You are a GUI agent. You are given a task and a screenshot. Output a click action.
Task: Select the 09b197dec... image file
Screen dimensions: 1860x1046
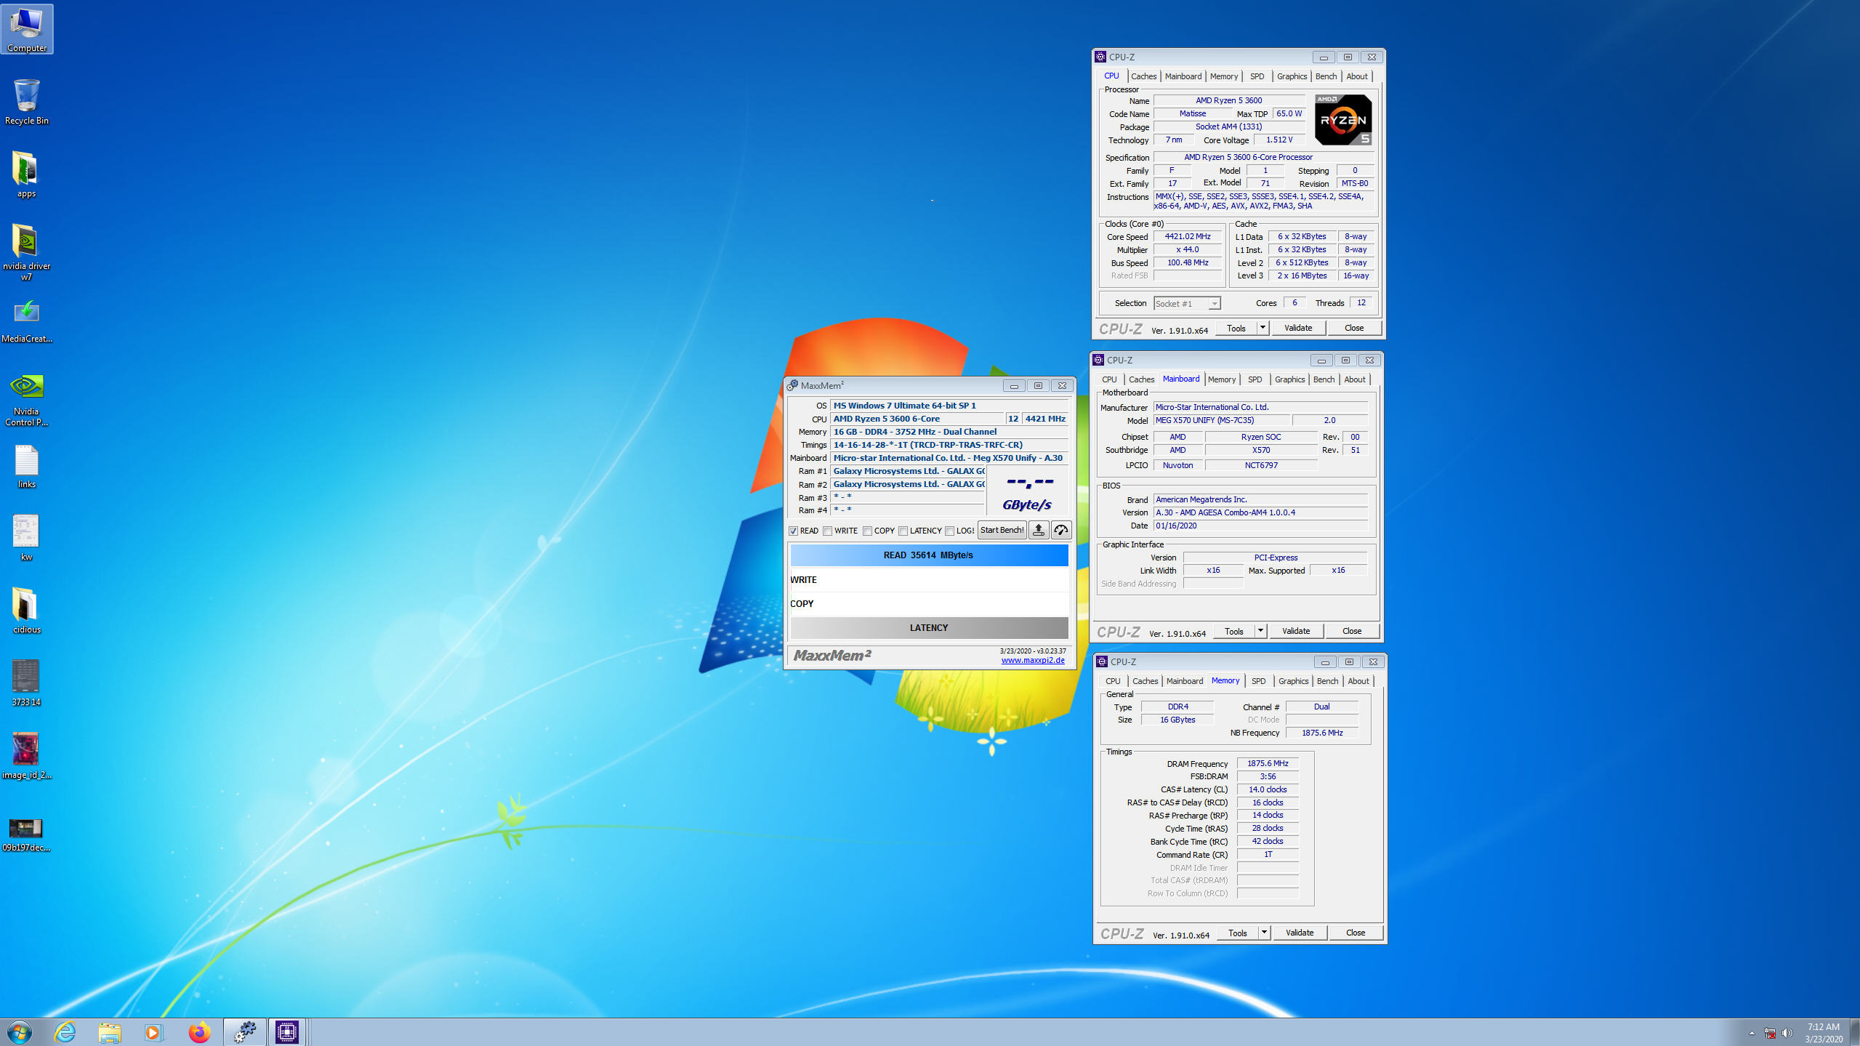[x=27, y=833]
